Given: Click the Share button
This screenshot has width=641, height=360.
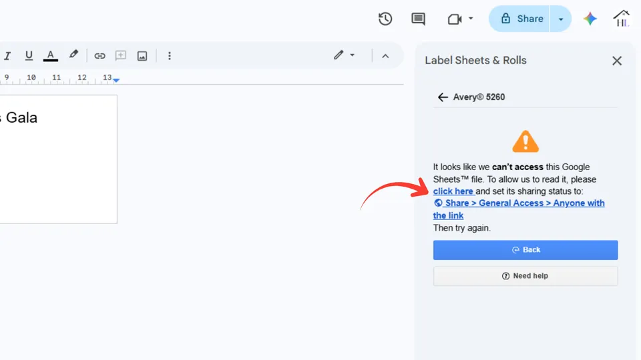Looking at the screenshot, I should [x=519, y=19].
